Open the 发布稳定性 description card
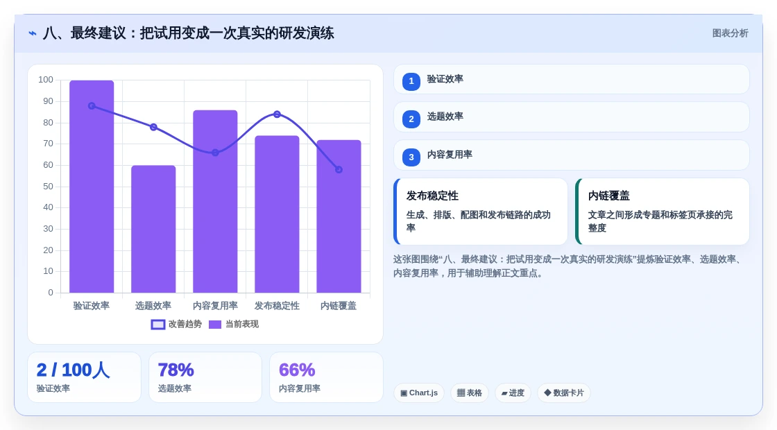This screenshot has height=430, width=777. tap(481, 212)
